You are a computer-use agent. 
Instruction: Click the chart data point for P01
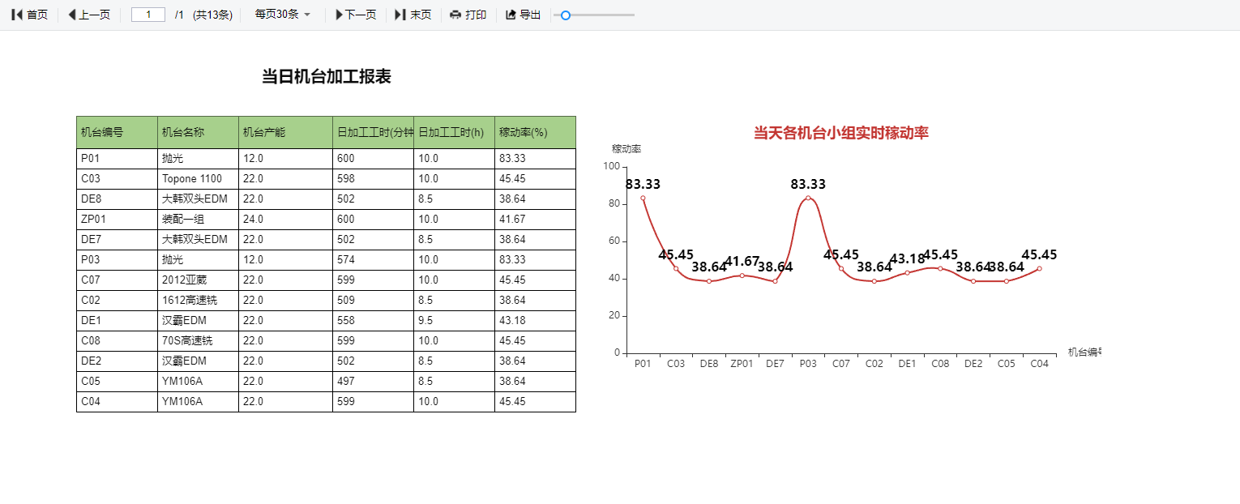[643, 198]
